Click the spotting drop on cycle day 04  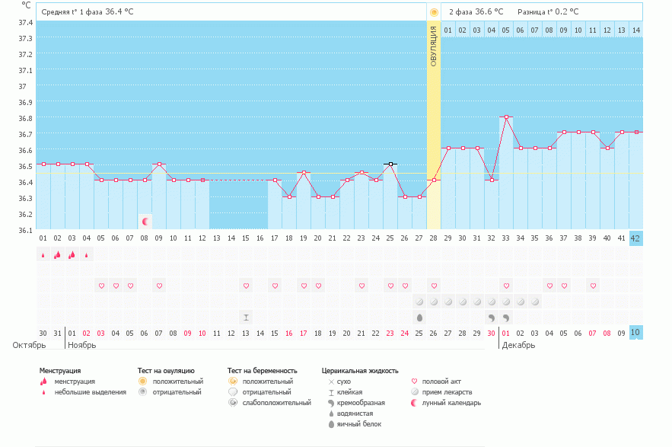[x=87, y=255]
